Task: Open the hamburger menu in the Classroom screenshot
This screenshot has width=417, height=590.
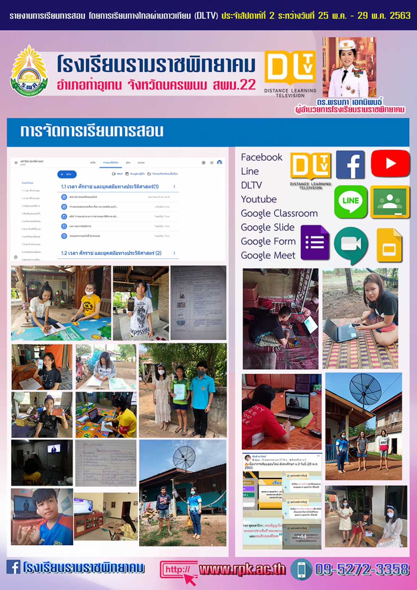Action: (x=16, y=162)
